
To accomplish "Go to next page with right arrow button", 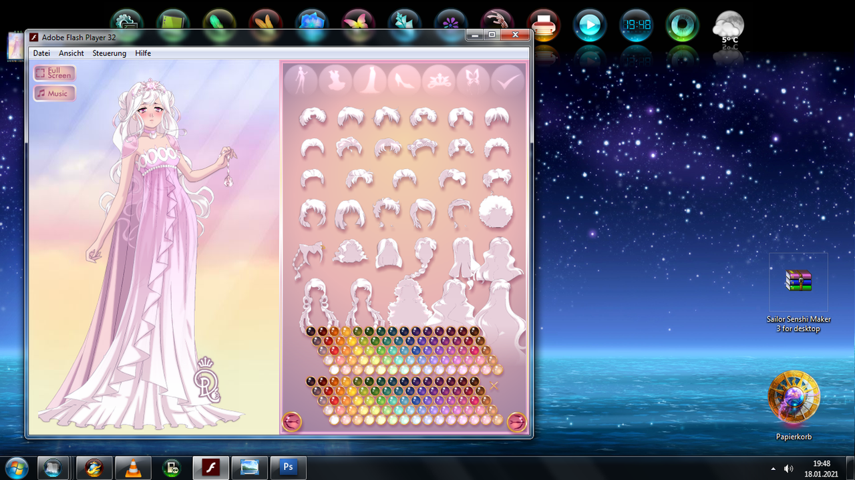I will point(516,421).
